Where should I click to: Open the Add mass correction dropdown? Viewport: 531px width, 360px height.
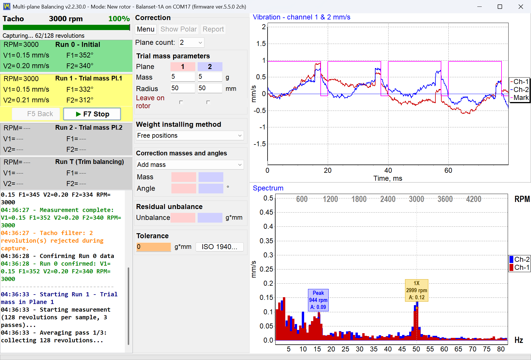click(190, 165)
